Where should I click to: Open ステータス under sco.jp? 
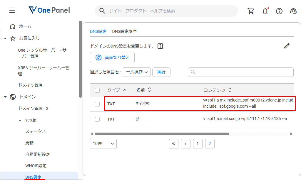[x=36, y=131]
